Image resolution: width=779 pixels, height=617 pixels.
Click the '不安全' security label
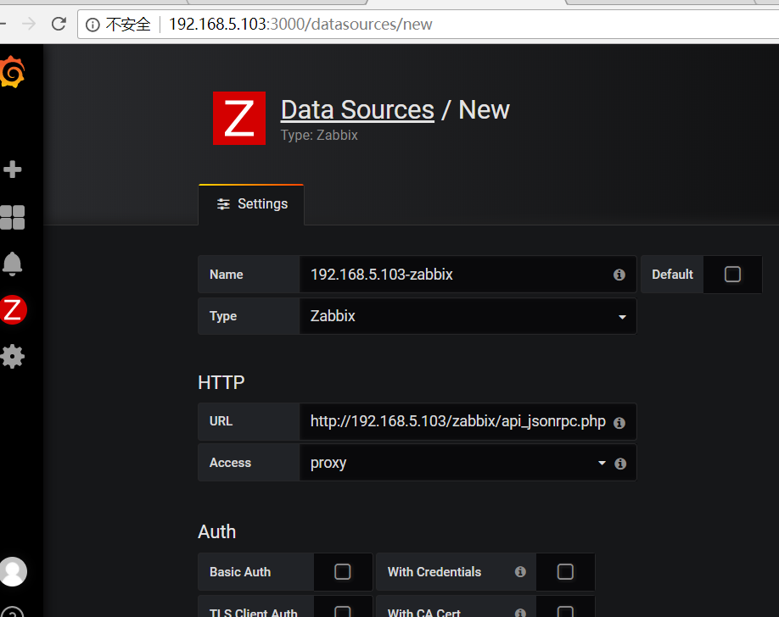point(128,25)
